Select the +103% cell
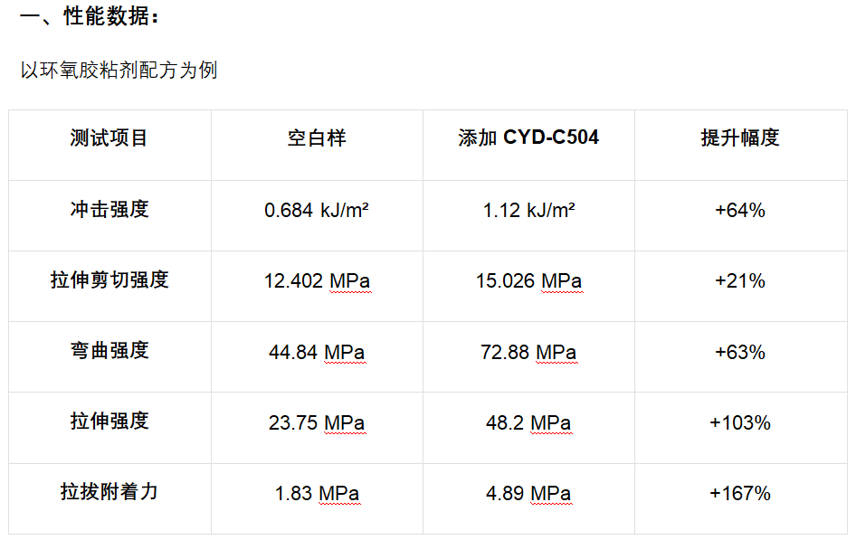 [739, 422]
